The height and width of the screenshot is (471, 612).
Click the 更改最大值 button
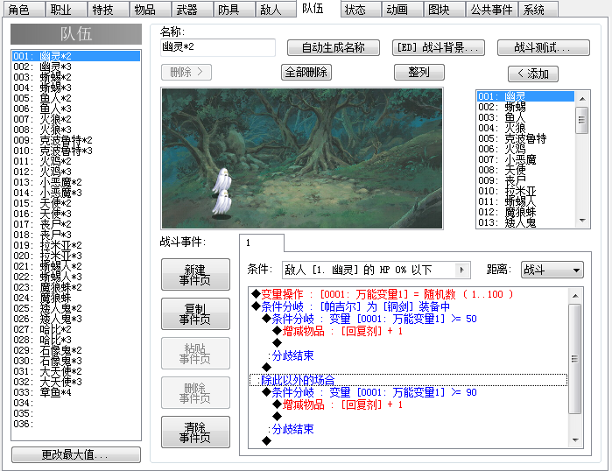coord(76,455)
